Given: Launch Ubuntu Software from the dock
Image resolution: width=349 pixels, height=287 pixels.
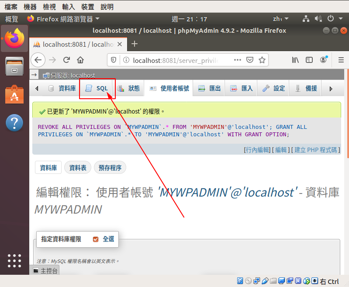Looking at the screenshot, I should [14, 94].
